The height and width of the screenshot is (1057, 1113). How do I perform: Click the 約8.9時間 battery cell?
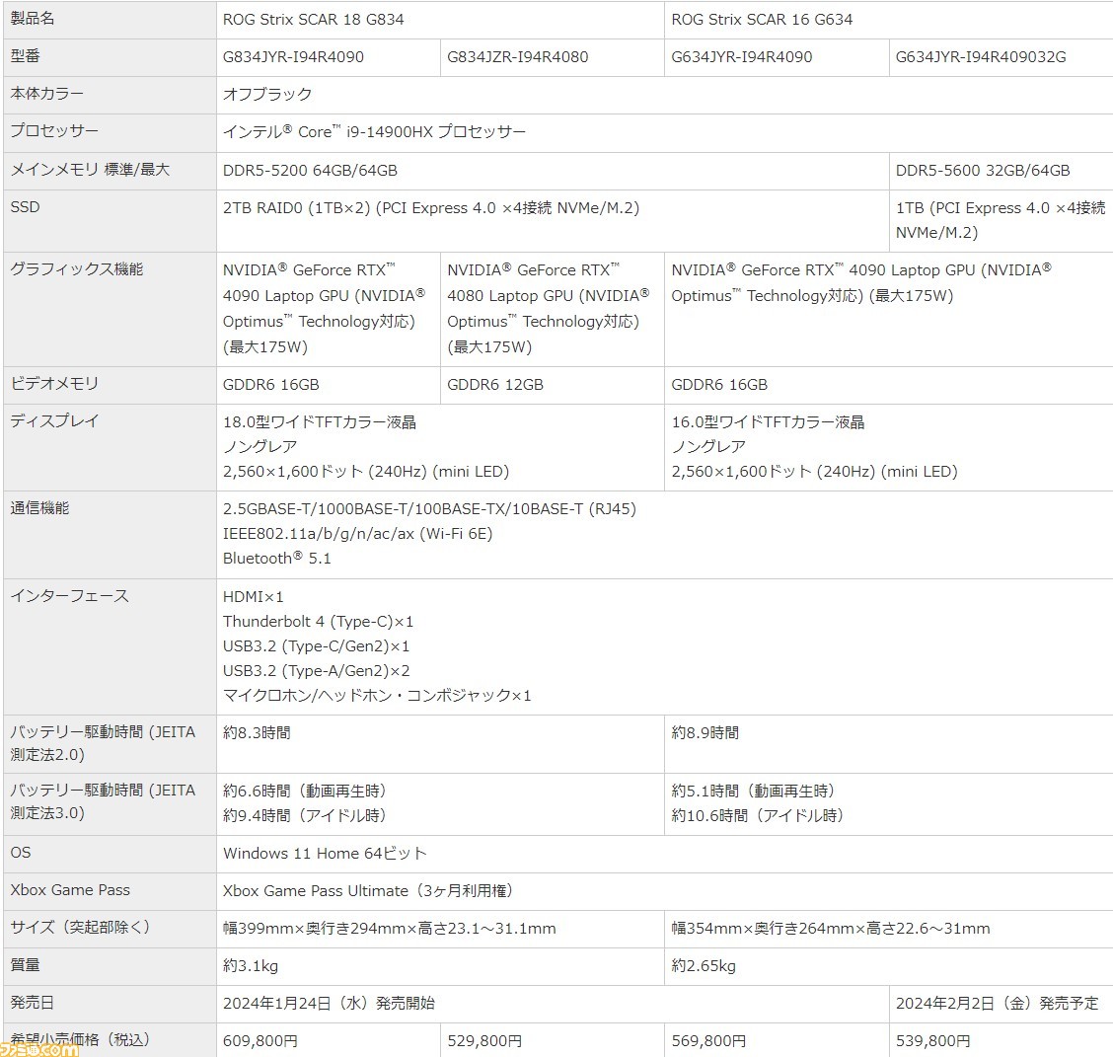888,744
